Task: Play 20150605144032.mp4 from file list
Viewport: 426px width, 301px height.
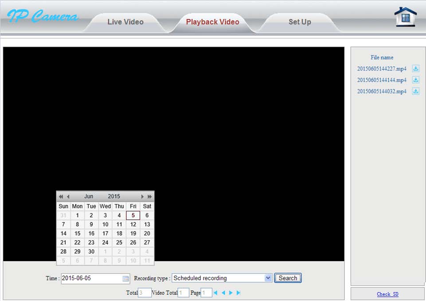Action: click(382, 91)
